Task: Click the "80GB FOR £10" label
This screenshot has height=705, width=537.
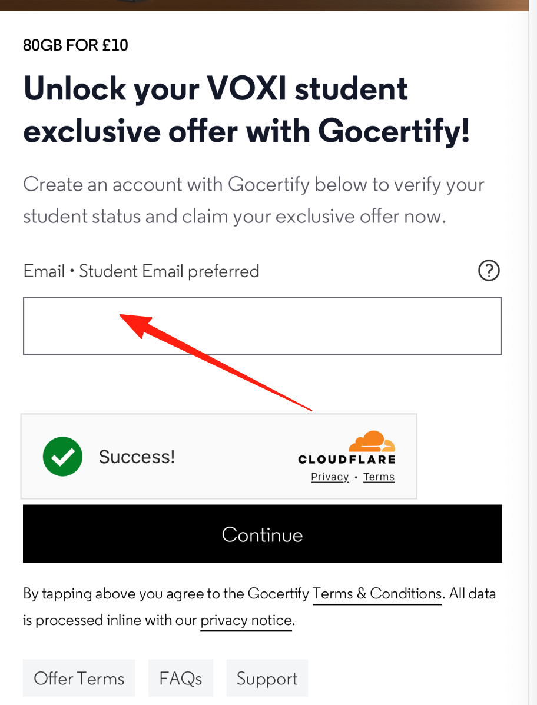Action: click(75, 45)
